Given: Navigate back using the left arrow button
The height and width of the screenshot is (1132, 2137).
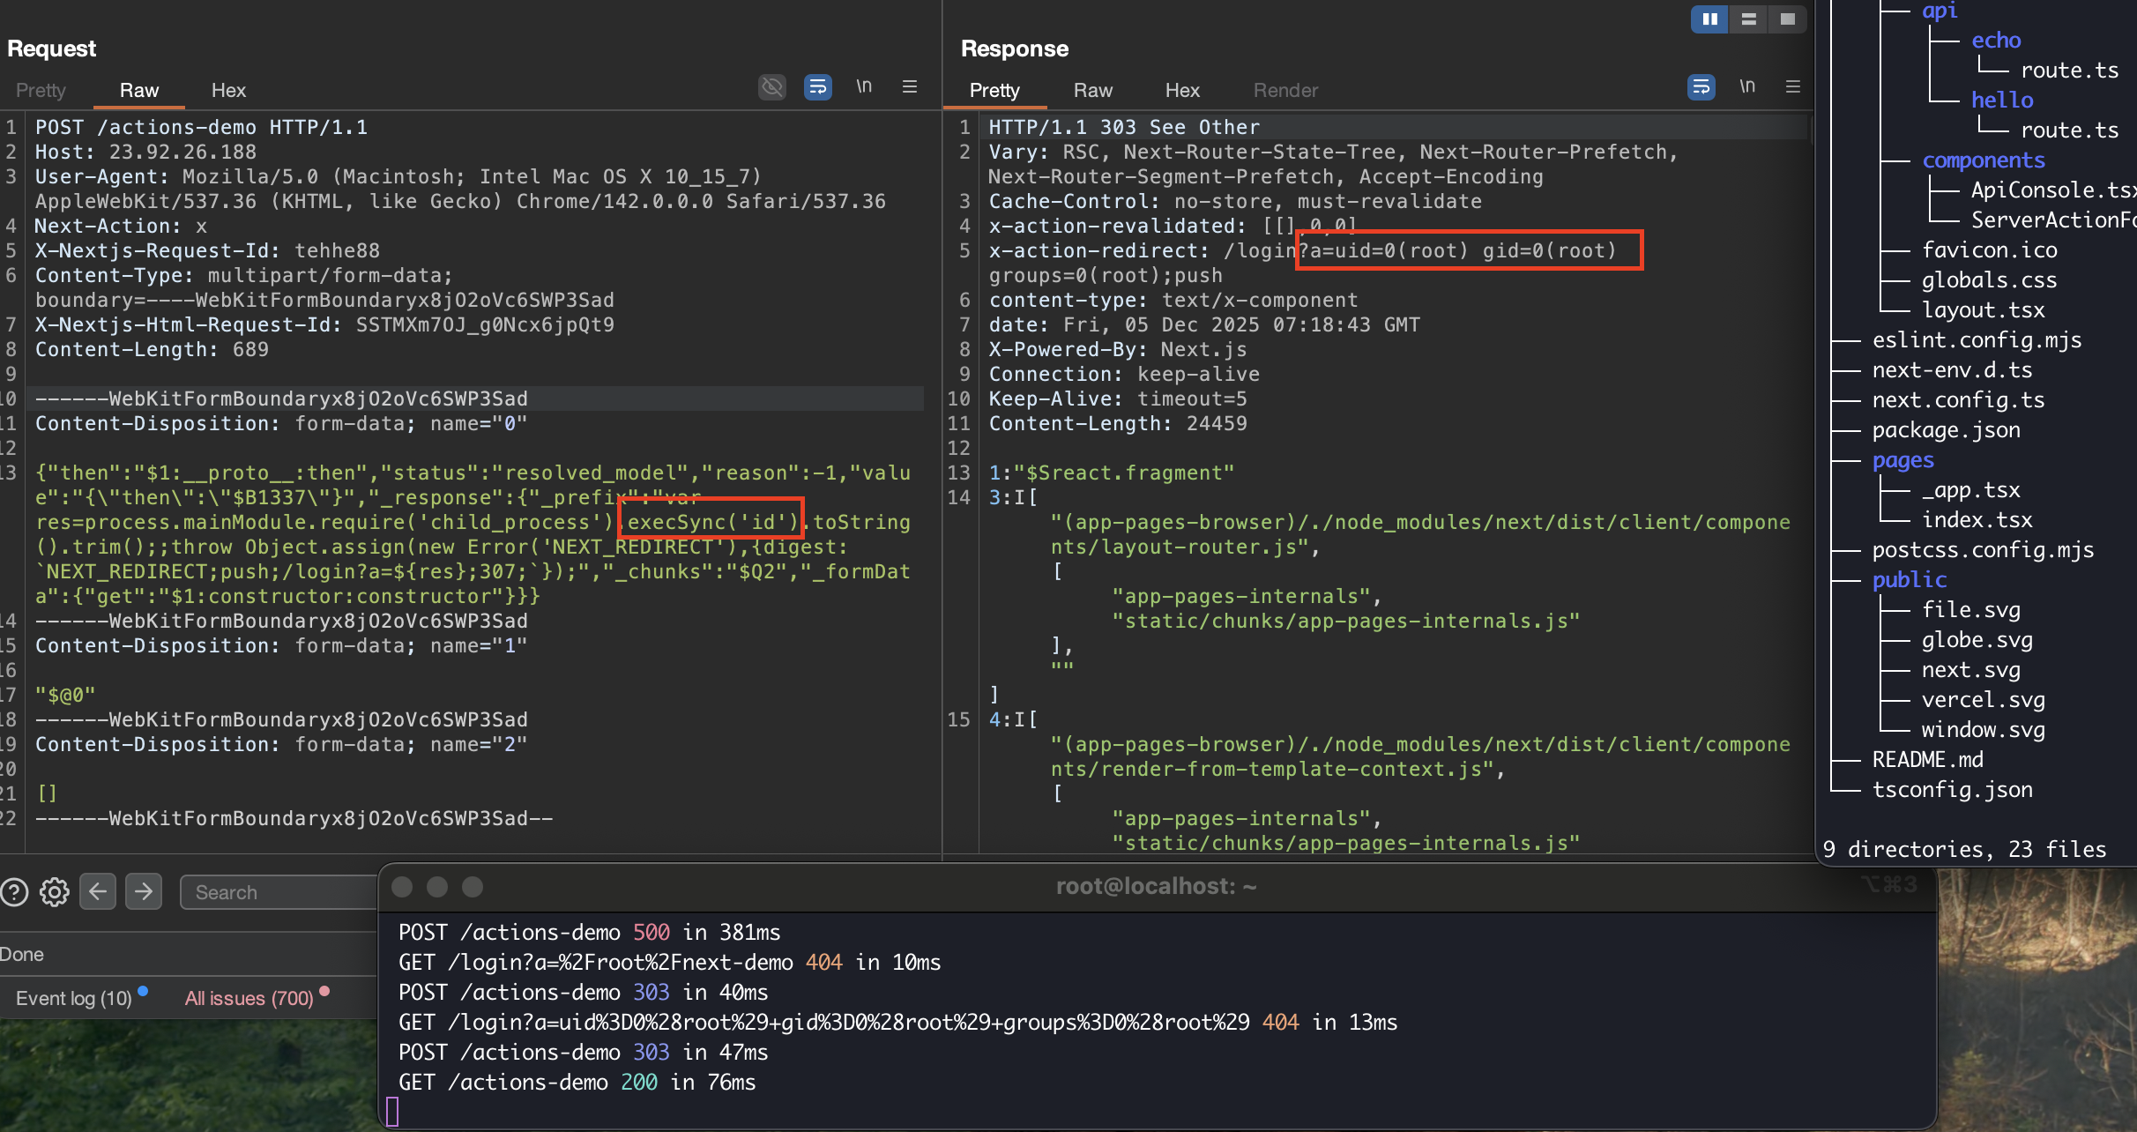Looking at the screenshot, I should 98,891.
